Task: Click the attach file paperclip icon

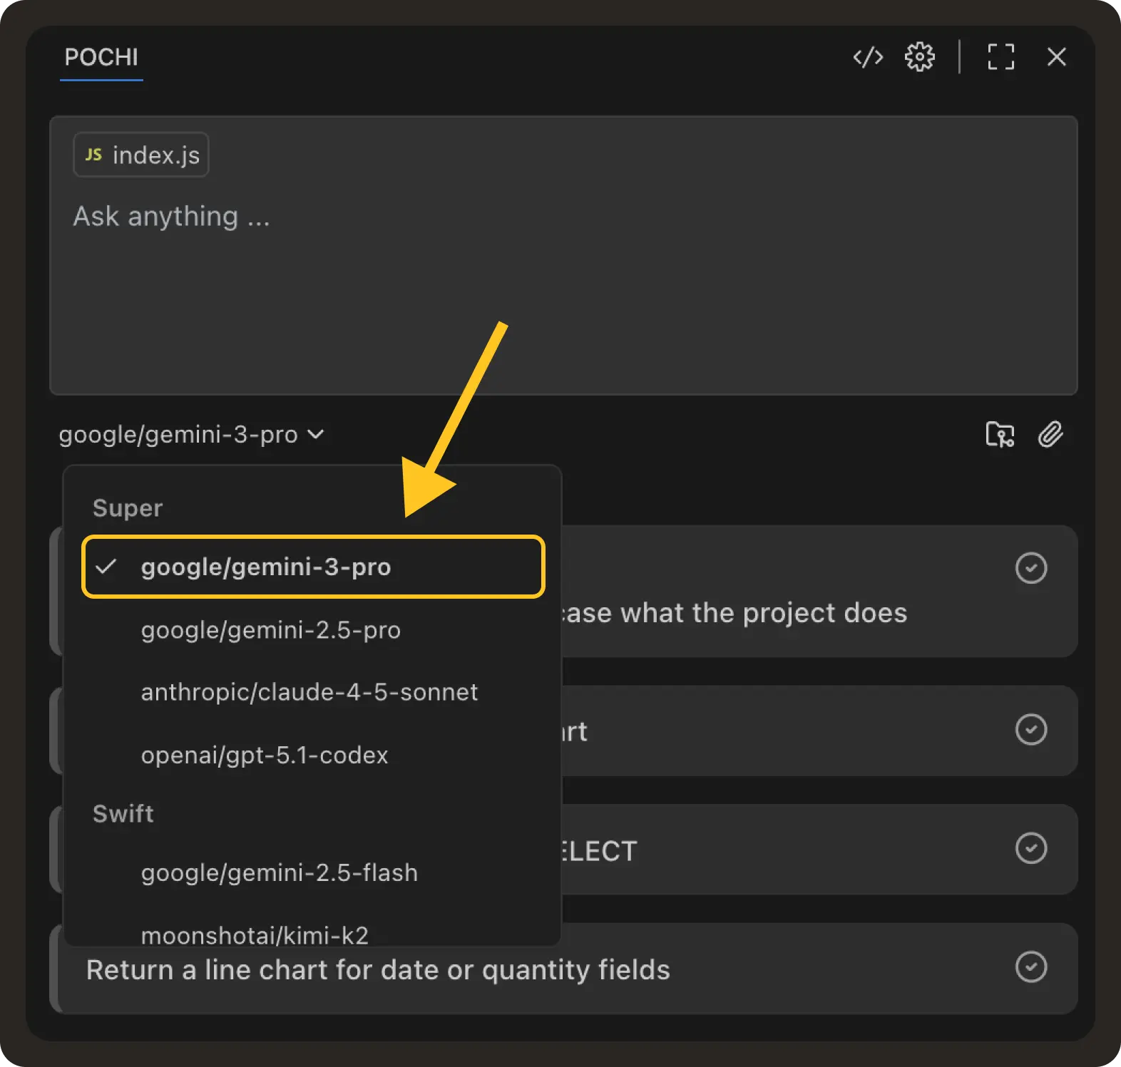Action: click(1050, 434)
